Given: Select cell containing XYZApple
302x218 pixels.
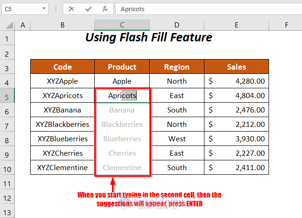Looking at the screenshot, I should [x=62, y=81].
